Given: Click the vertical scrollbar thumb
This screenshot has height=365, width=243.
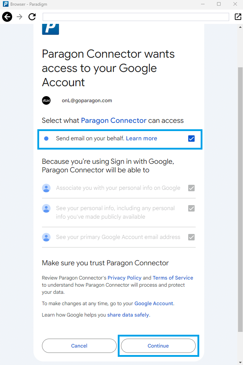Looking at the screenshot, I should point(240,199).
